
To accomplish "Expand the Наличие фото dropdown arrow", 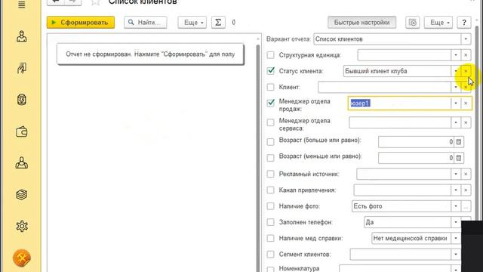I will [456, 206].
